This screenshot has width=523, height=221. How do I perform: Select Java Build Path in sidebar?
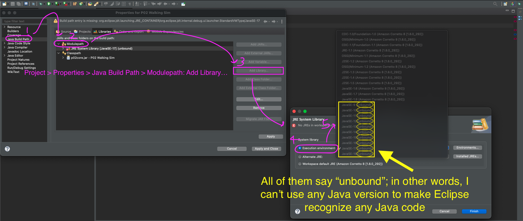18,39
